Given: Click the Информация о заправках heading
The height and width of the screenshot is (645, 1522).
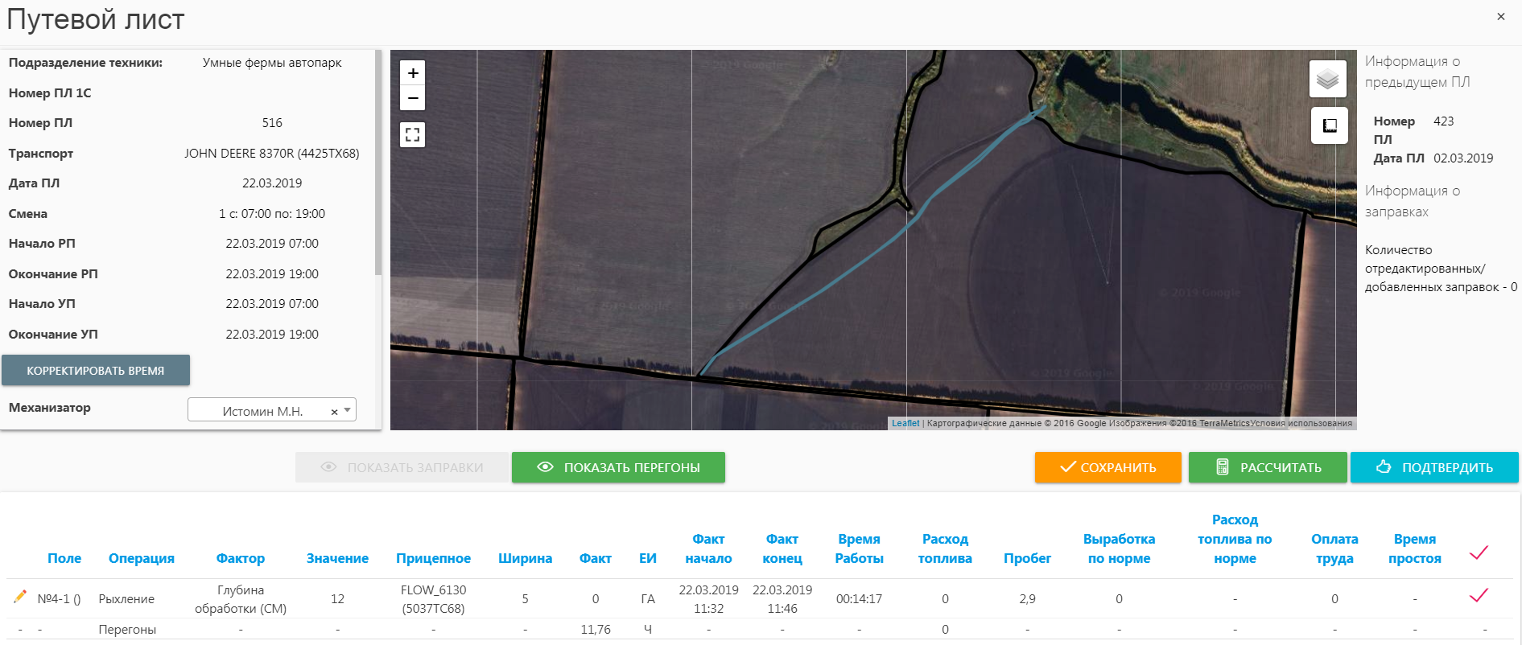Looking at the screenshot, I should pos(1413,201).
